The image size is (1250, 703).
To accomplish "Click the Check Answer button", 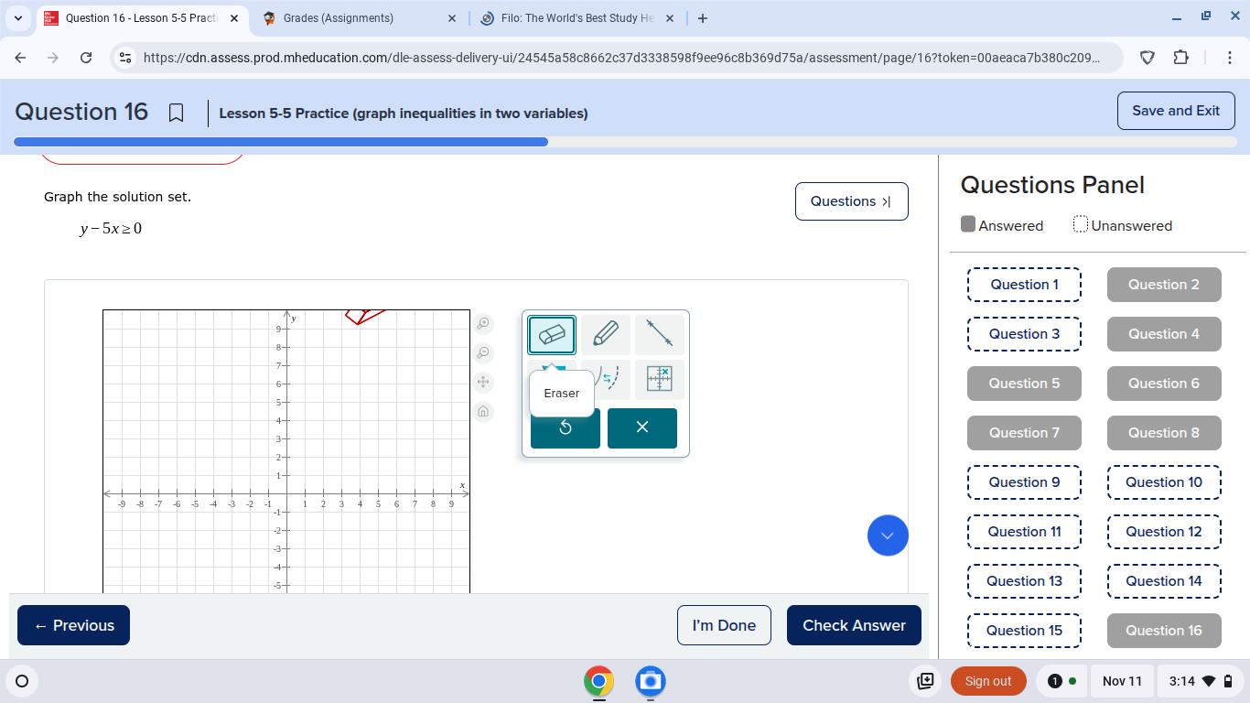I will coord(853,625).
